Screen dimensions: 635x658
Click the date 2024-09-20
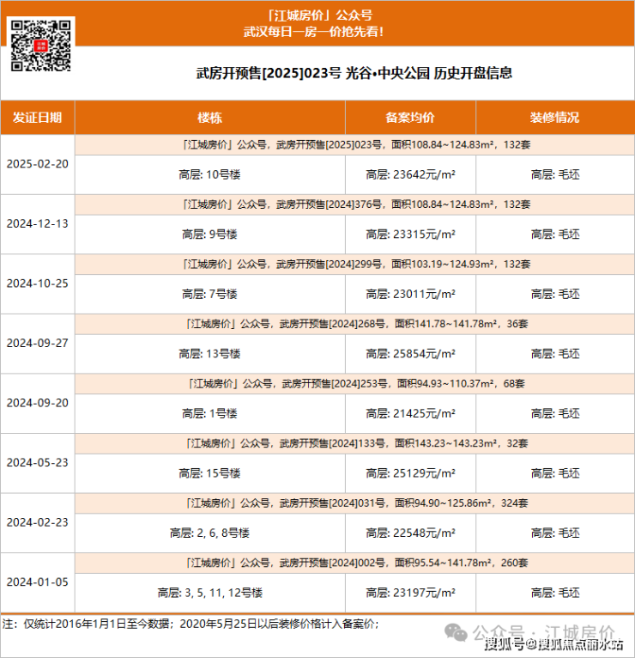pos(37,403)
